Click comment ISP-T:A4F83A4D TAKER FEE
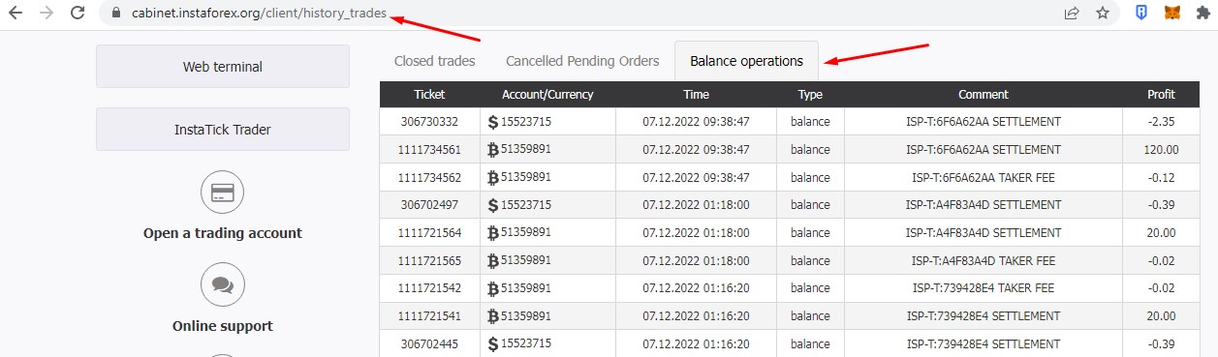Image resolution: width=1218 pixels, height=357 pixels. (984, 261)
